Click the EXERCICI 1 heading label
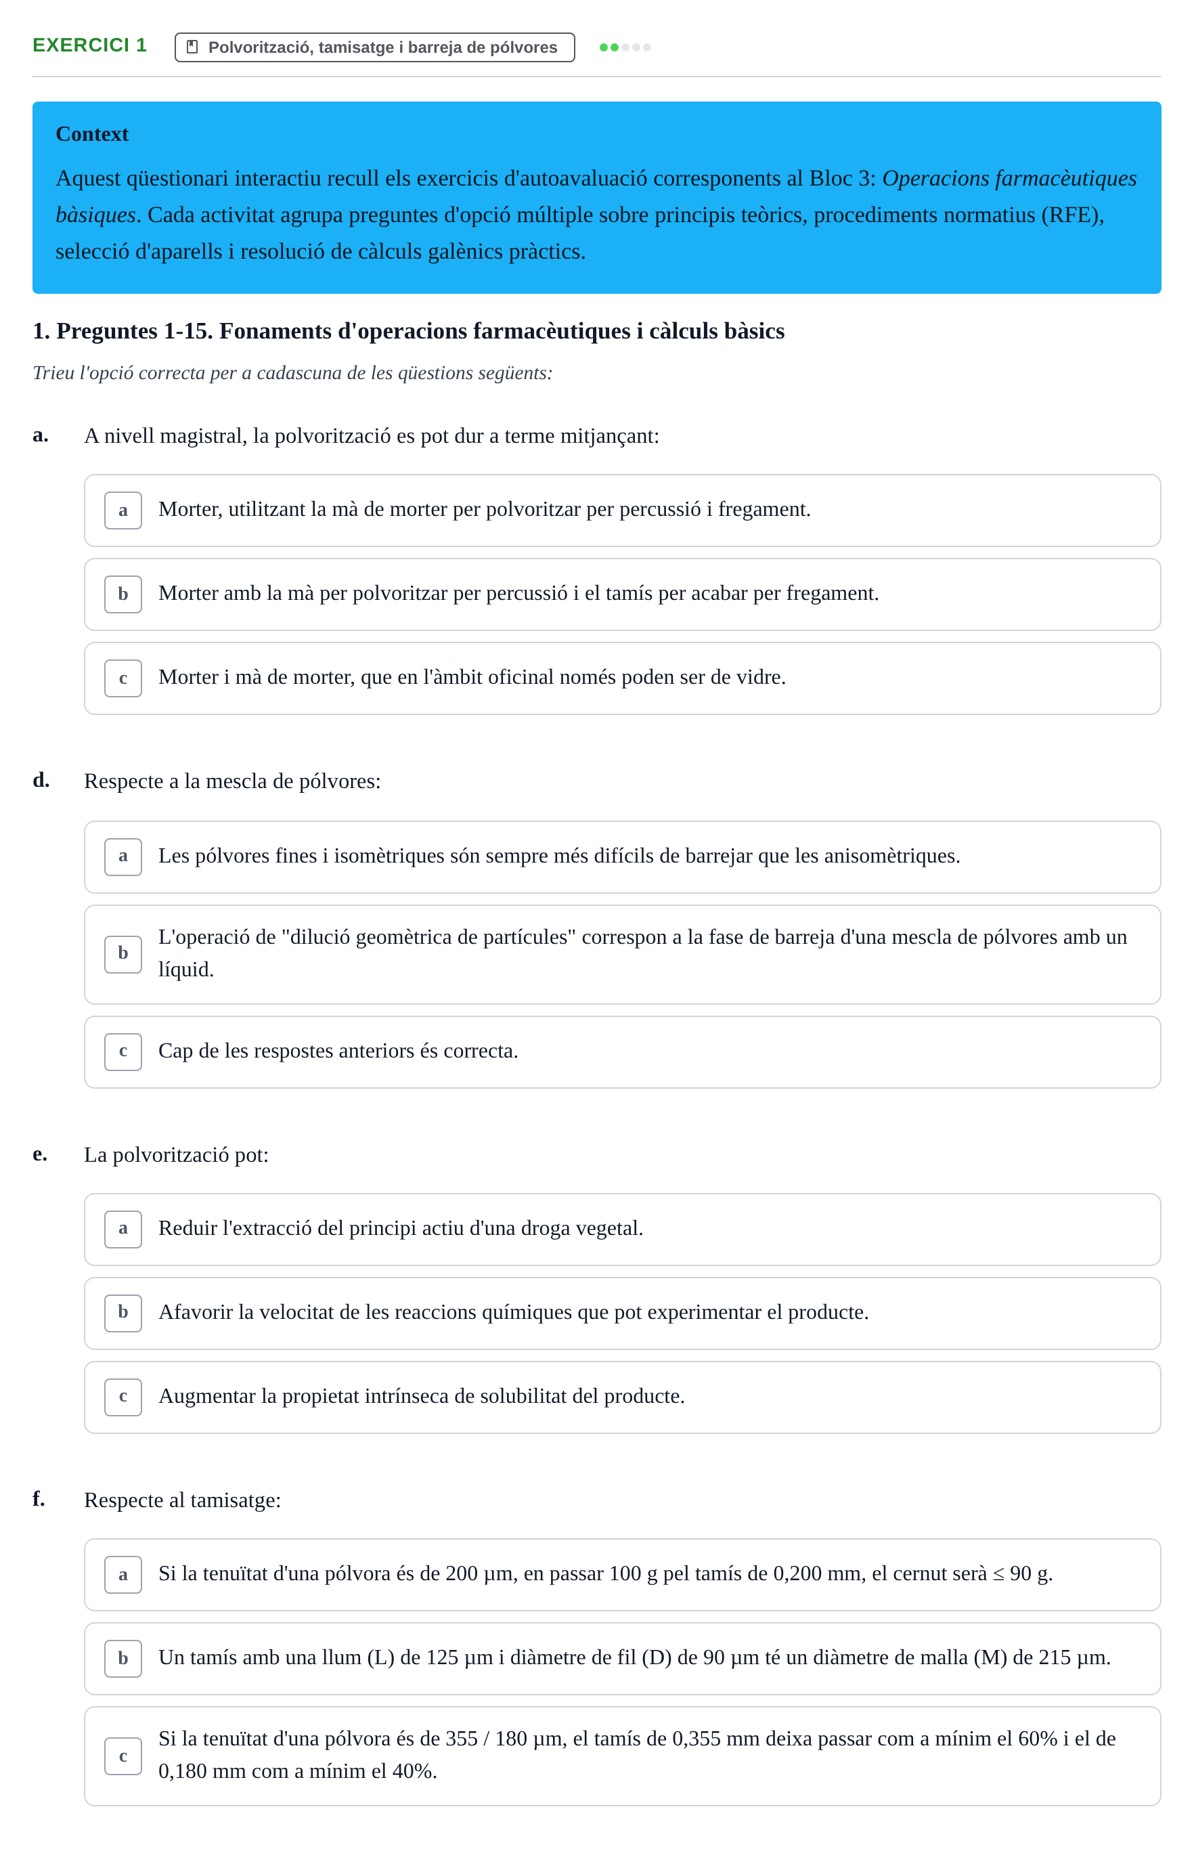This screenshot has width=1194, height=1870. (89, 45)
